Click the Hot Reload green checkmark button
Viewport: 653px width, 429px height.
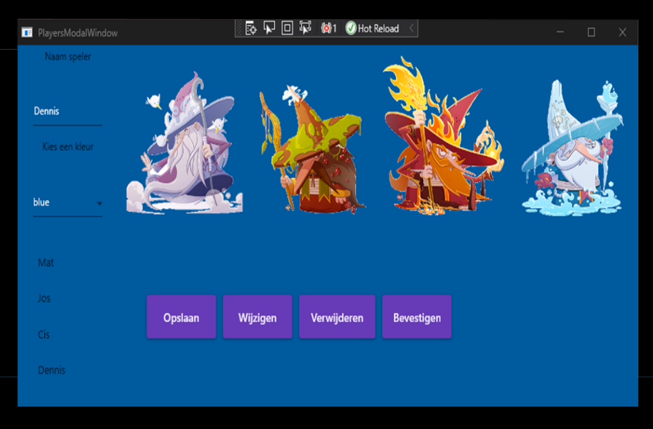point(372,28)
